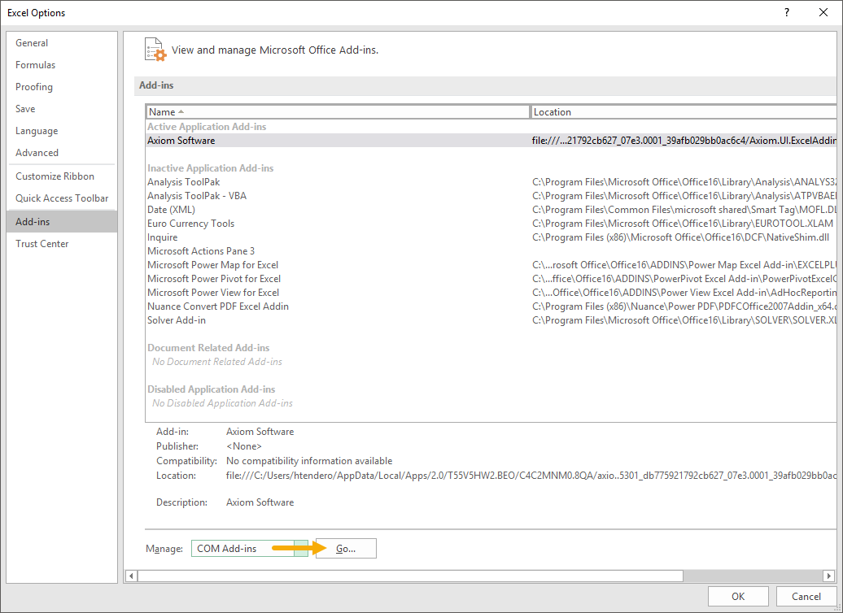Select Microsoft Power Pivot for Excel
Image resolution: width=843 pixels, height=613 pixels.
491,279
